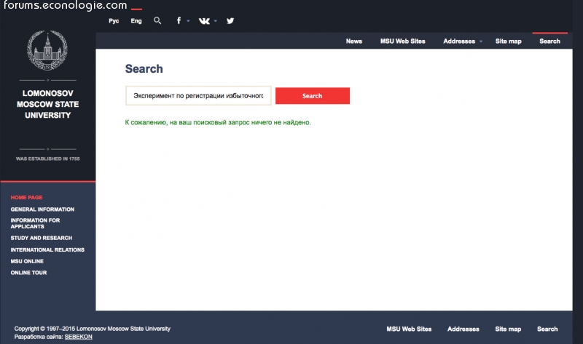The image size is (583, 344).
Task: Select Site map in top navigation
Action: pyautogui.click(x=508, y=41)
